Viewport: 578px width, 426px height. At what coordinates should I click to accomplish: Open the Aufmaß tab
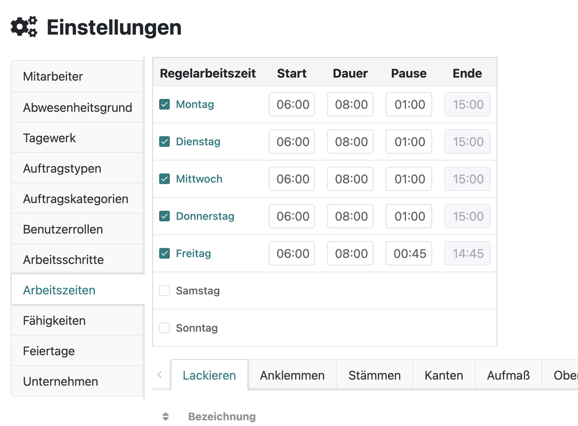(508, 375)
